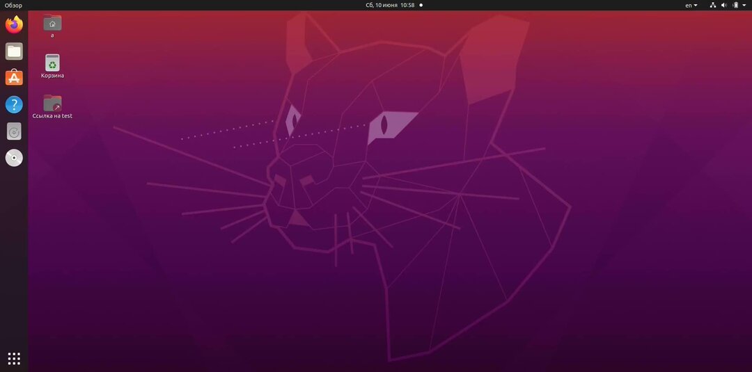Show Applications grid button

pos(14,358)
